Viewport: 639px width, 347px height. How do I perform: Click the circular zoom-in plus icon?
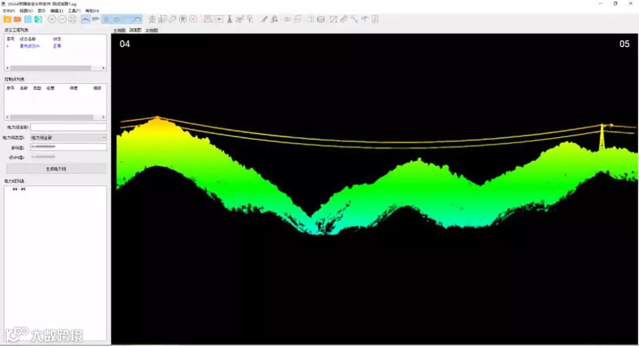point(51,19)
